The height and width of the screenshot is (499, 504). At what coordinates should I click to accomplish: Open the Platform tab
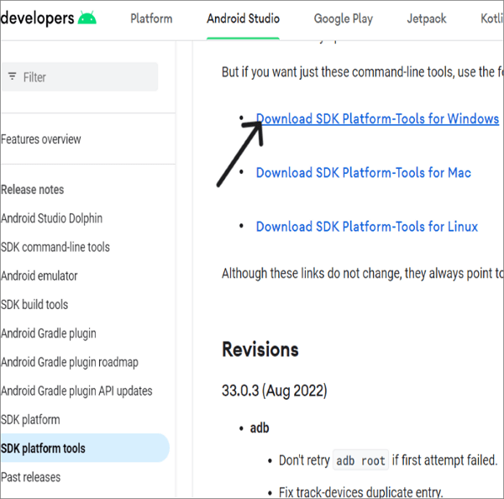(151, 18)
